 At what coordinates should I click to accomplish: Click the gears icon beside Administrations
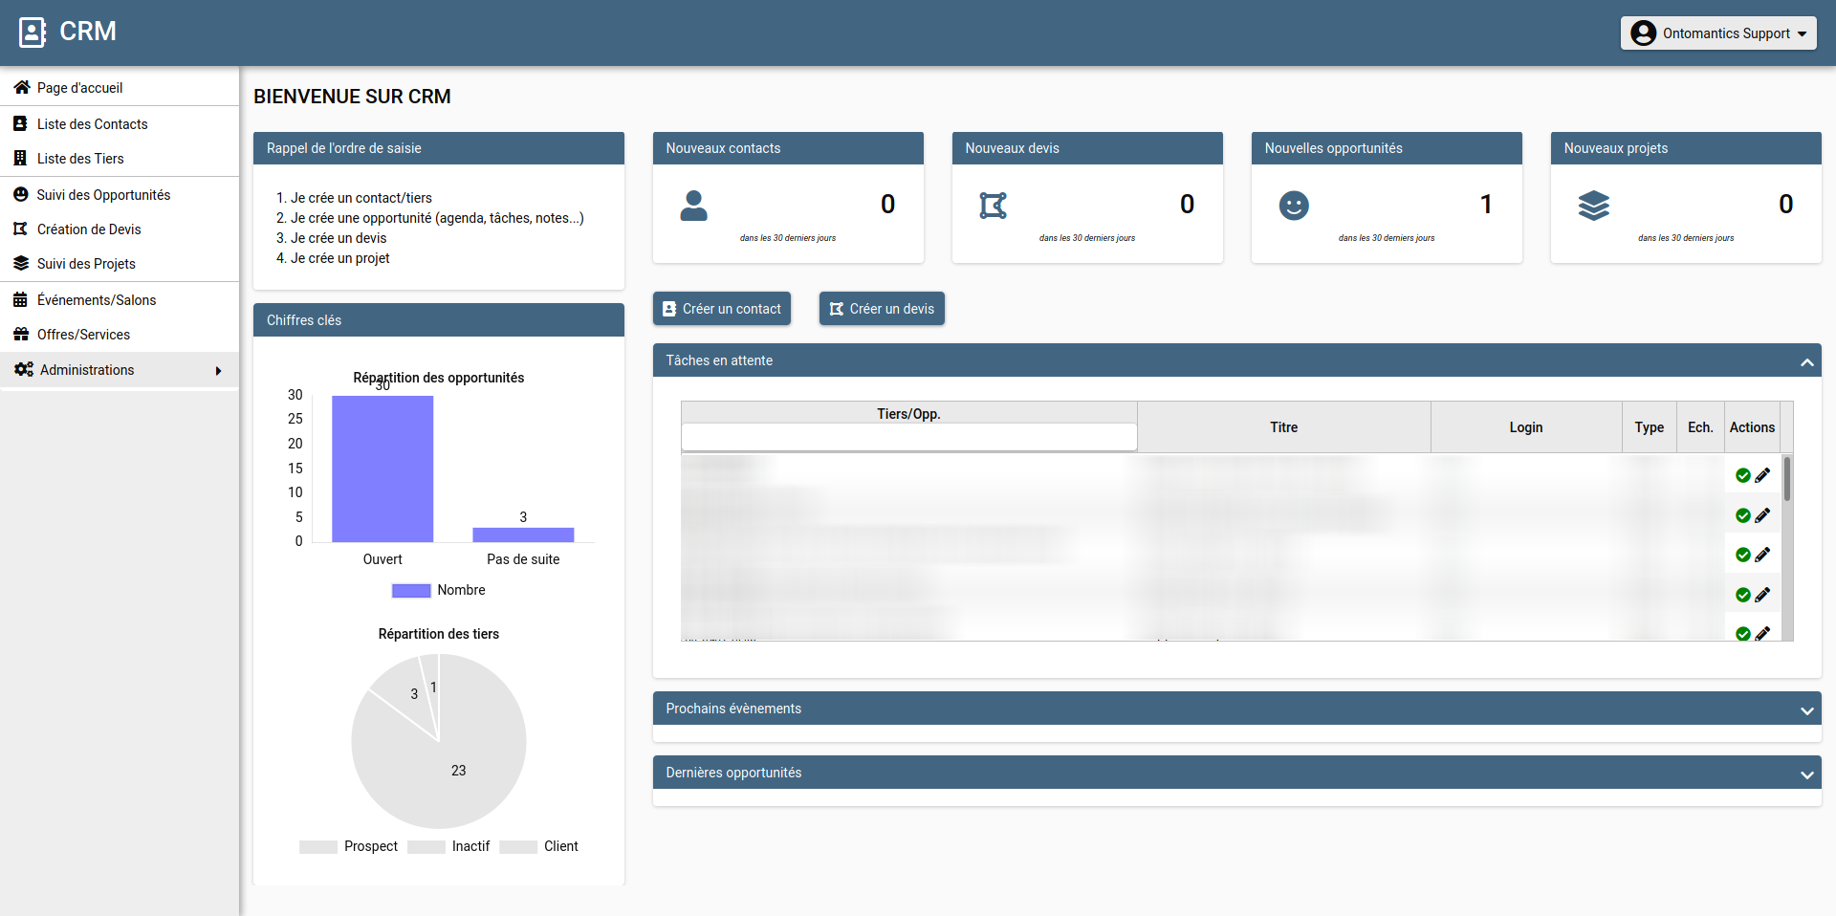click(23, 369)
